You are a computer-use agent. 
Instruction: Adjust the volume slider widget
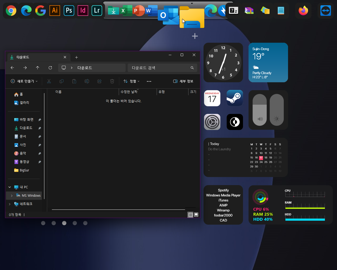(x=260, y=110)
